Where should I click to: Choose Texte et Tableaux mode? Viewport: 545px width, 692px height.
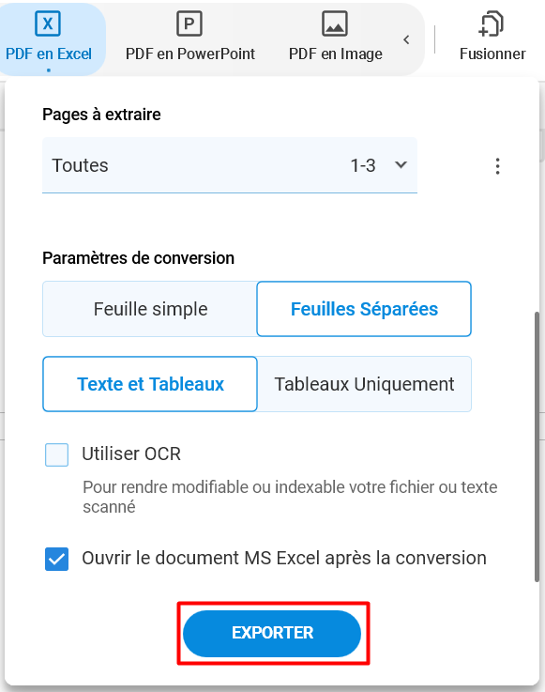[150, 384]
